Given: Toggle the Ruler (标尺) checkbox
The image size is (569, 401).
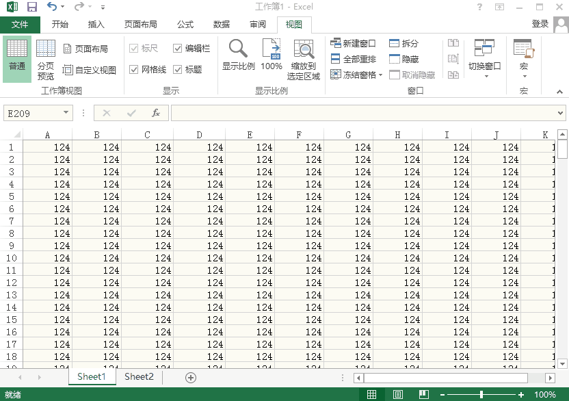Looking at the screenshot, I should tap(134, 49).
